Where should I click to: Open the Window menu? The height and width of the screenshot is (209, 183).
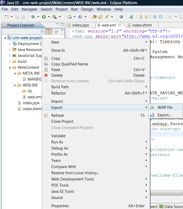(x=104, y=9)
